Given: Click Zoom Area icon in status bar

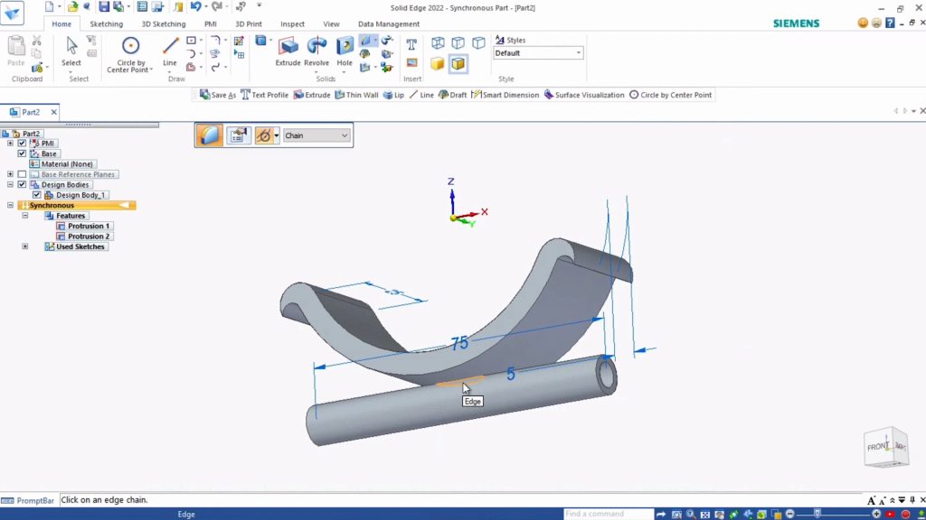Looking at the screenshot, I should [676, 515].
